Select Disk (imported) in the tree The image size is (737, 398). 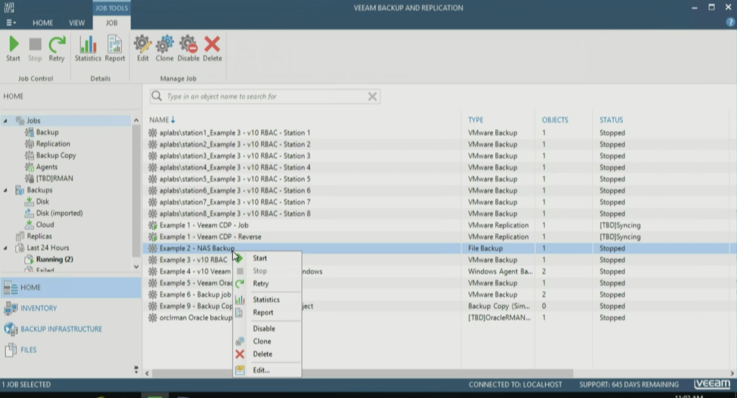[x=59, y=213]
